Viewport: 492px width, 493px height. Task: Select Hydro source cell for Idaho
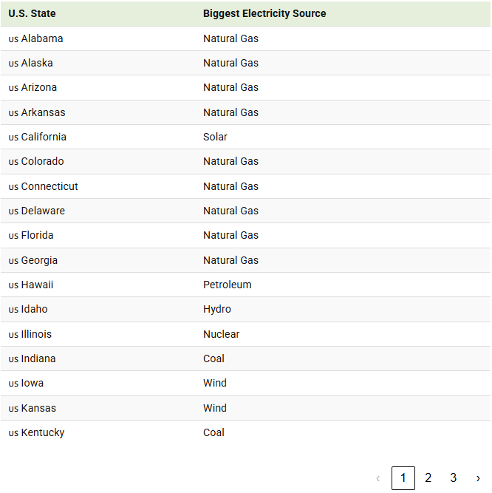point(216,309)
